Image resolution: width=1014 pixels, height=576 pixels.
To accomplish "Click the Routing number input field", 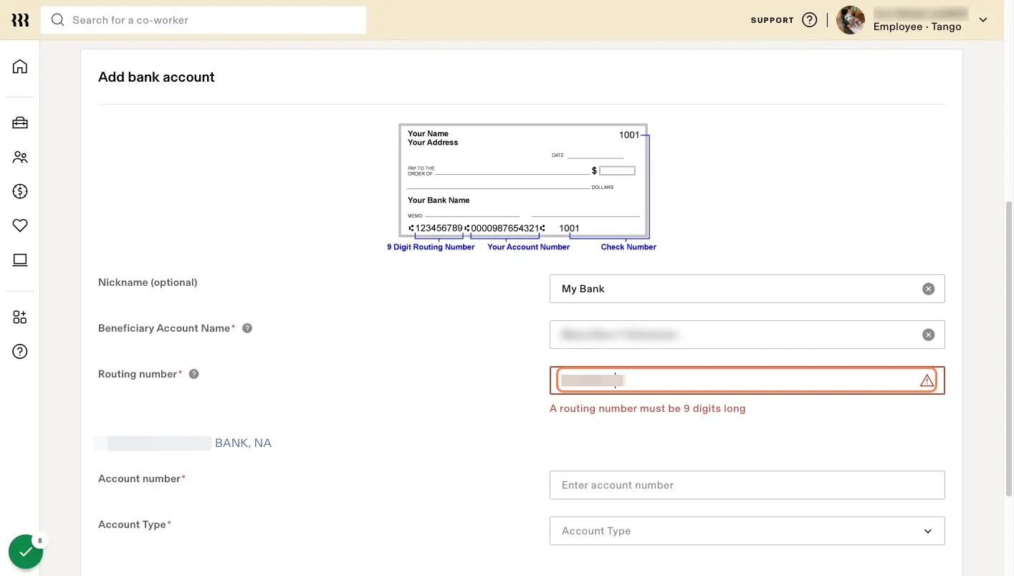I will pyautogui.click(x=747, y=380).
